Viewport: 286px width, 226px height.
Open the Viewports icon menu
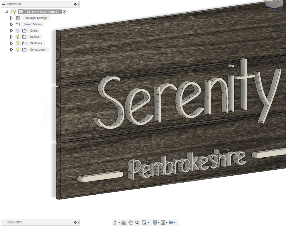172,222
